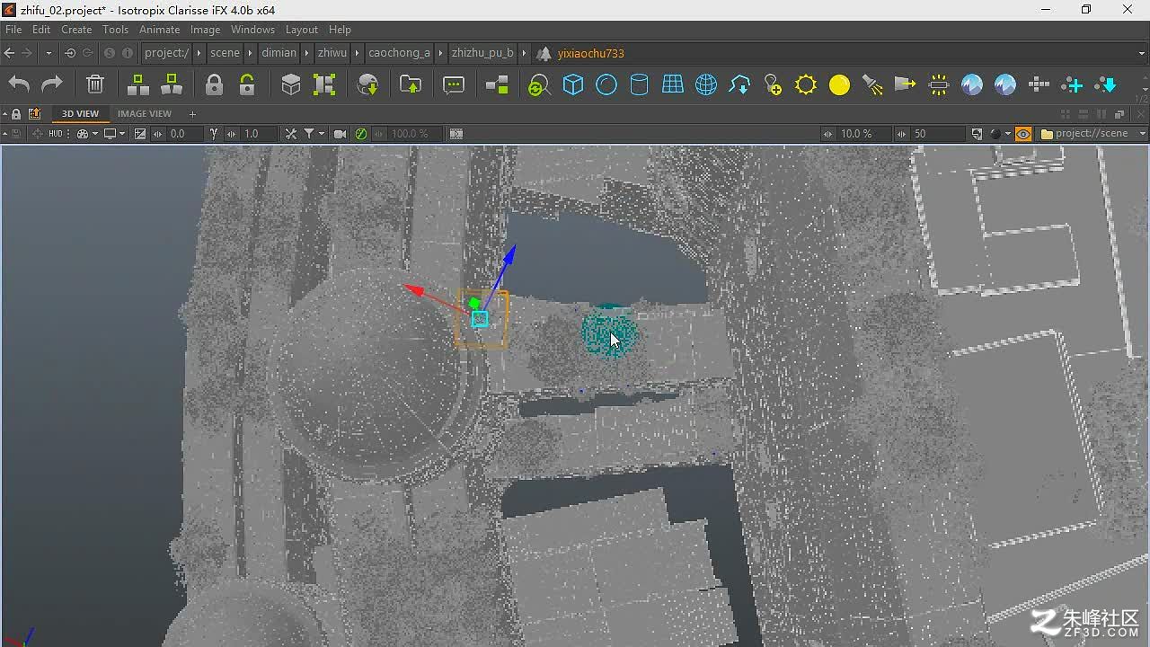Click the gamma value field 1.0
This screenshot has width=1150, height=647.
click(258, 133)
